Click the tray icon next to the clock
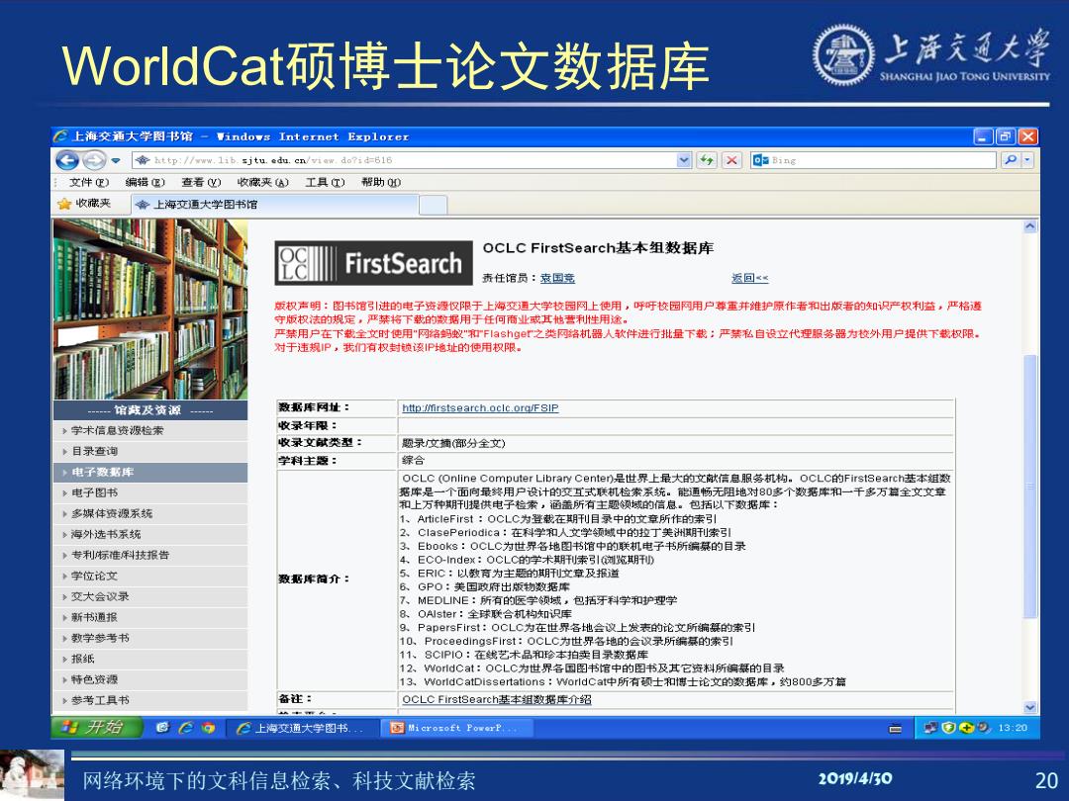The image size is (1069, 801). point(983,728)
